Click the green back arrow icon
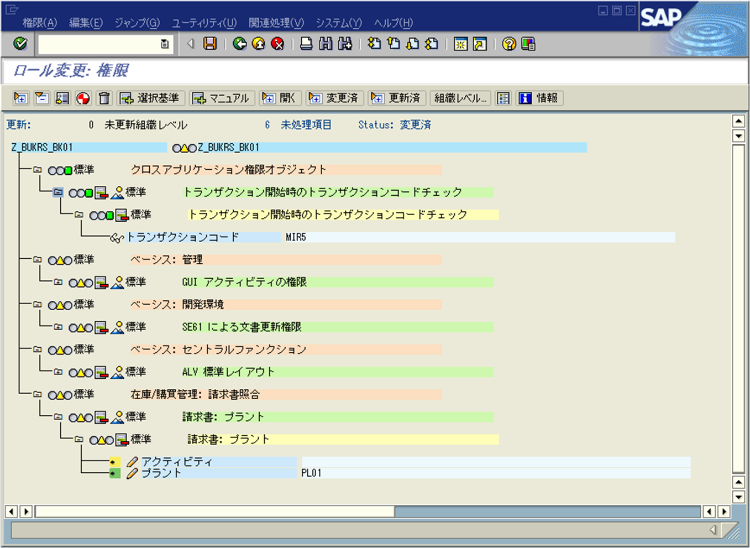This screenshot has width=750, height=548. [x=240, y=44]
